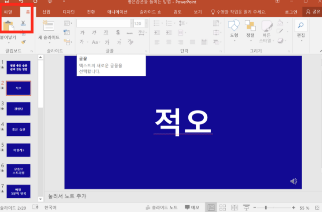Expand the Paste (붙여넣기) dropdown arrow
This screenshot has height=212, width=322.
tap(9, 43)
